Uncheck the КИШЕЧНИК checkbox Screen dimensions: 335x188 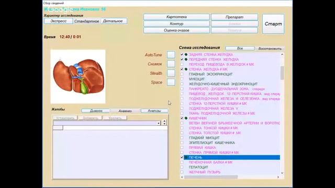(182, 118)
